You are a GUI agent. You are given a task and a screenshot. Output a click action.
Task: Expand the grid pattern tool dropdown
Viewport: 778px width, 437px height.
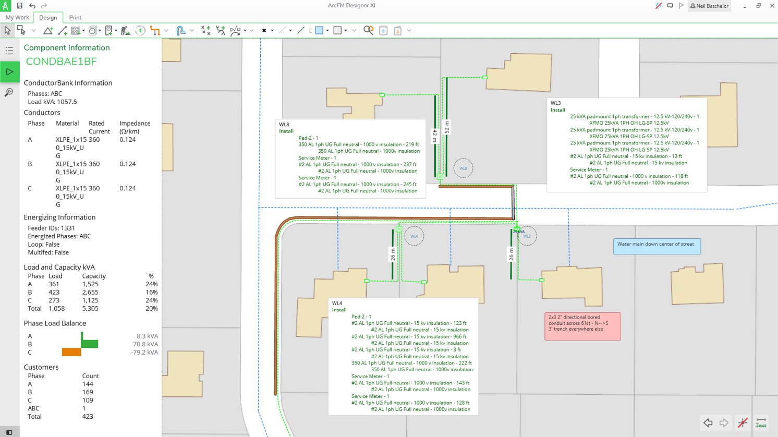83,31
